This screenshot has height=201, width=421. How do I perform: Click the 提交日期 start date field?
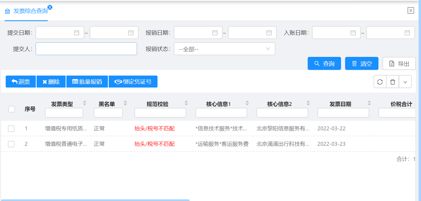(60, 33)
